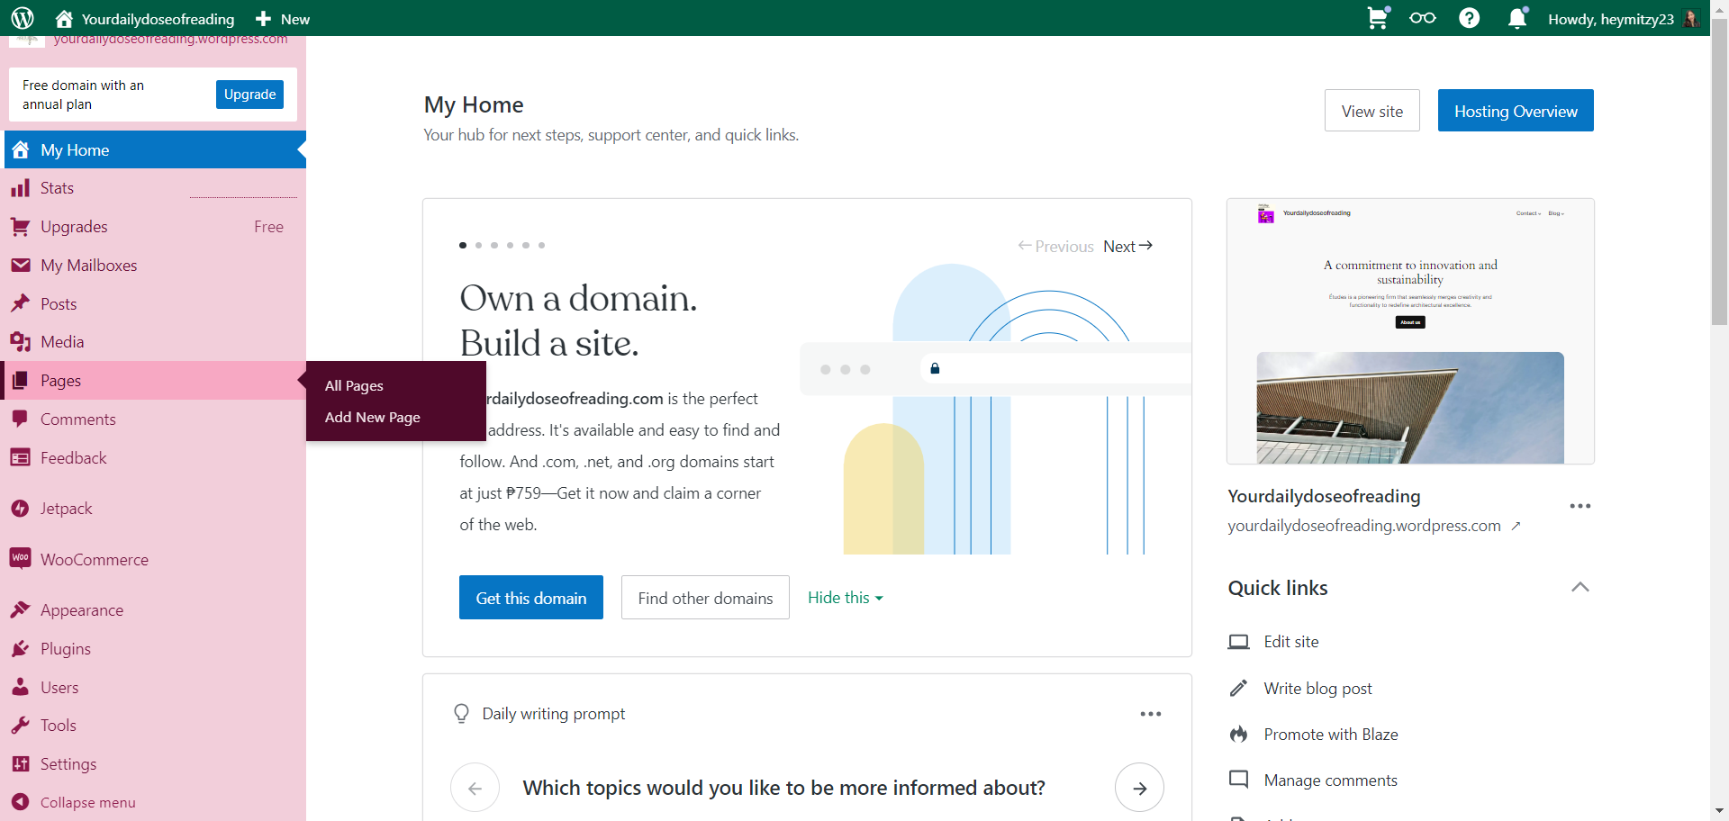Click the Plugins plug icon

pyautogui.click(x=21, y=649)
